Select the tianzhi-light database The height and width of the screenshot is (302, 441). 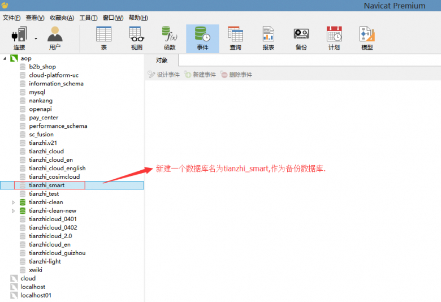click(45, 261)
